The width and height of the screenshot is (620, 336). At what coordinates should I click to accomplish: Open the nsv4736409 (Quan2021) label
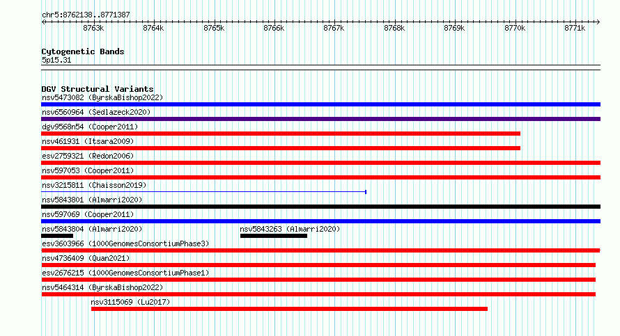coord(86,258)
